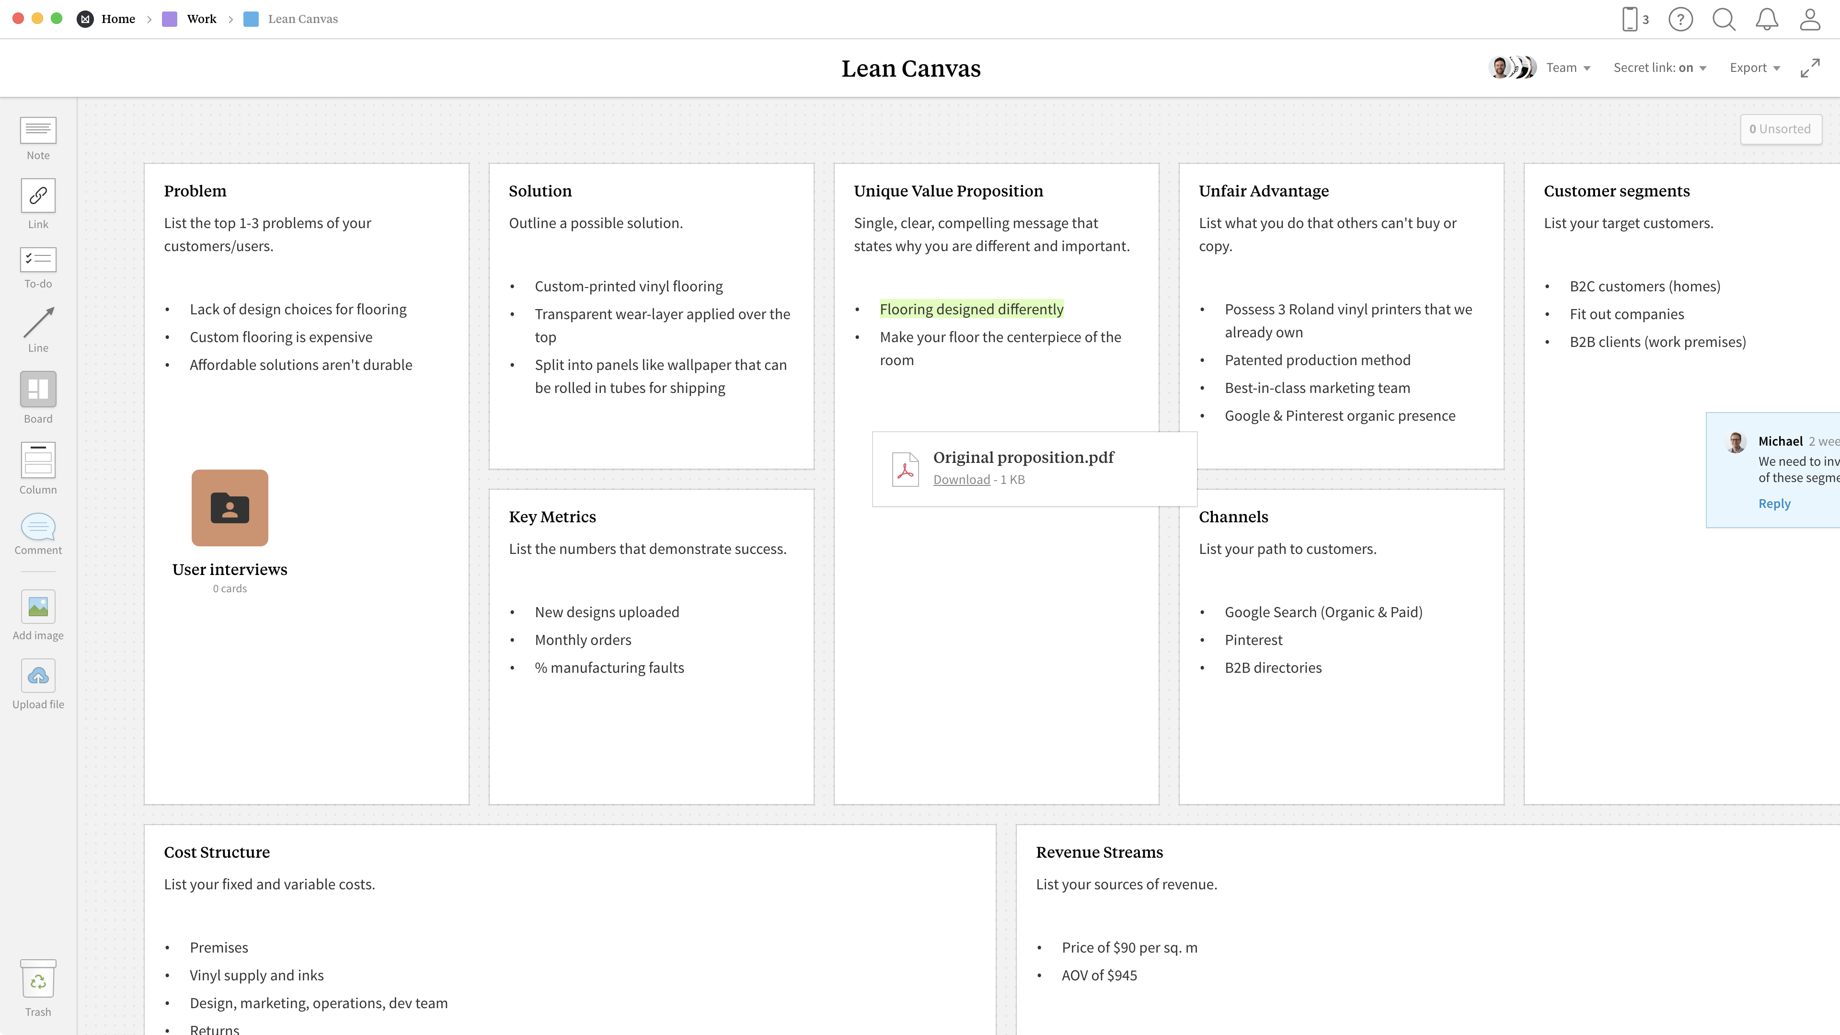This screenshot has width=1840, height=1035.
Task: Click the PDF file icon
Action: click(x=905, y=469)
